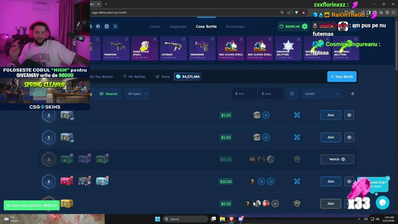Screen dimensions: 398x224
Task: Click first plus slot in $22.00 battle
Action: click(x=261, y=181)
